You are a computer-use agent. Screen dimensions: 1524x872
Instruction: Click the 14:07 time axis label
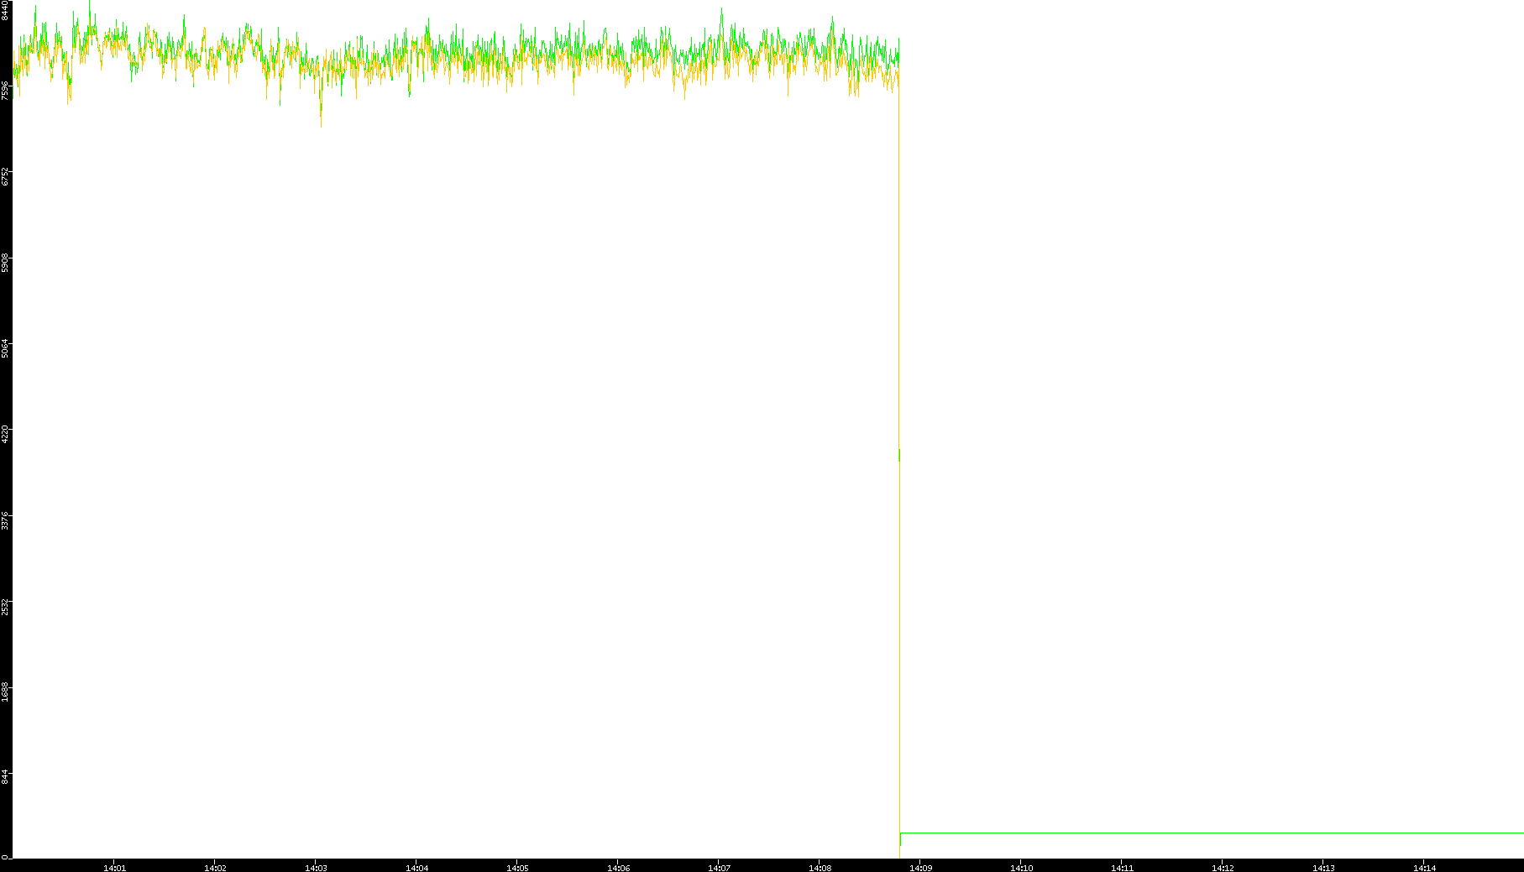click(720, 868)
